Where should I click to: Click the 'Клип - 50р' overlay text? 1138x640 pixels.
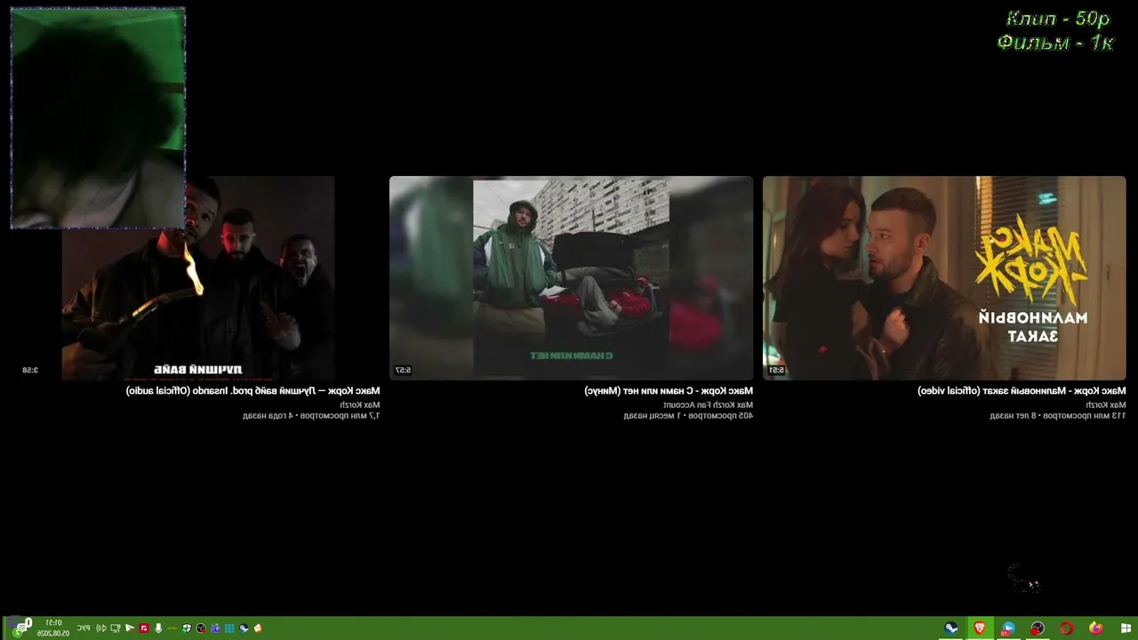click(x=1059, y=20)
